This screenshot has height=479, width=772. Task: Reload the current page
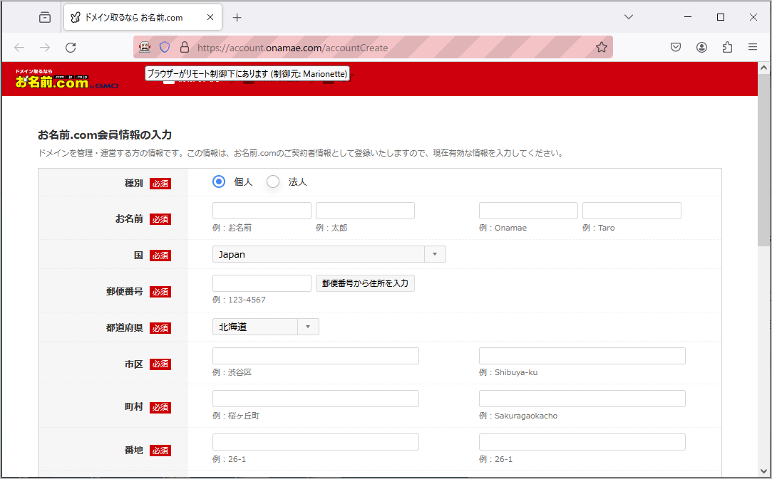click(x=71, y=47)
